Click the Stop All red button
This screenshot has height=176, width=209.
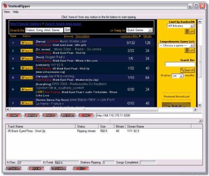pyautogui.click(x=50, y=115)
